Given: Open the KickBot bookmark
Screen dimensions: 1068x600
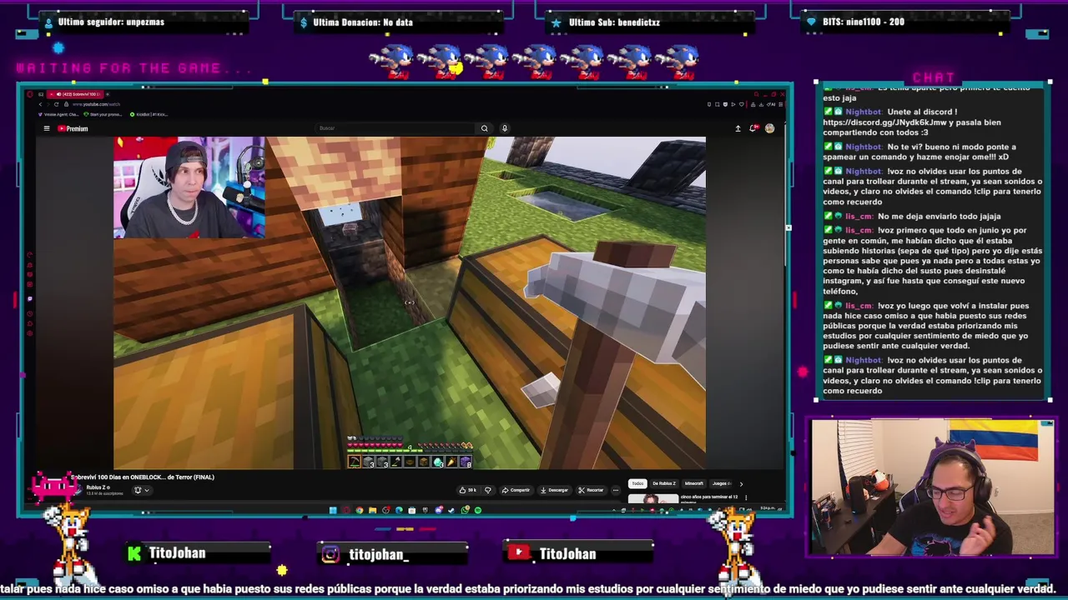Looking at the screenshot, I should [x=149, y=114].
